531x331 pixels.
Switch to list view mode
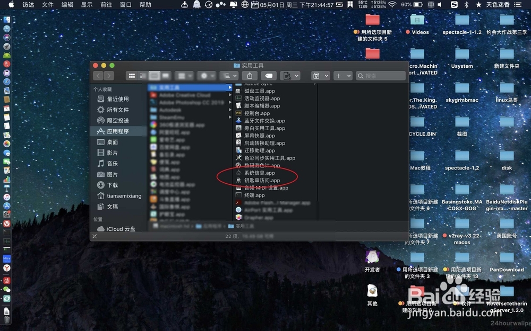[141, 75]
